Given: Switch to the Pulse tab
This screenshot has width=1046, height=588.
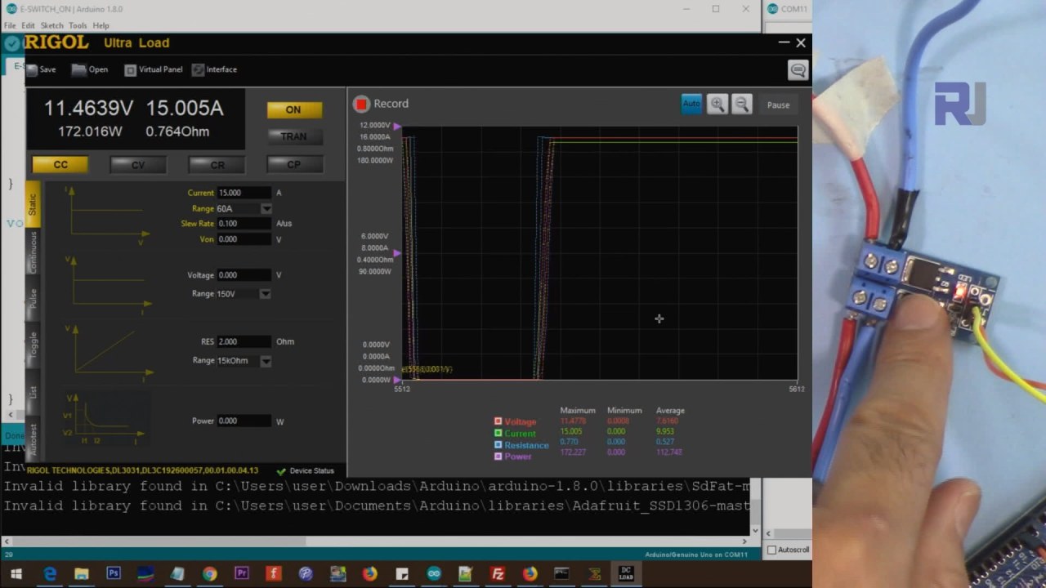Looking at the screenshot, I should (34, 297).
